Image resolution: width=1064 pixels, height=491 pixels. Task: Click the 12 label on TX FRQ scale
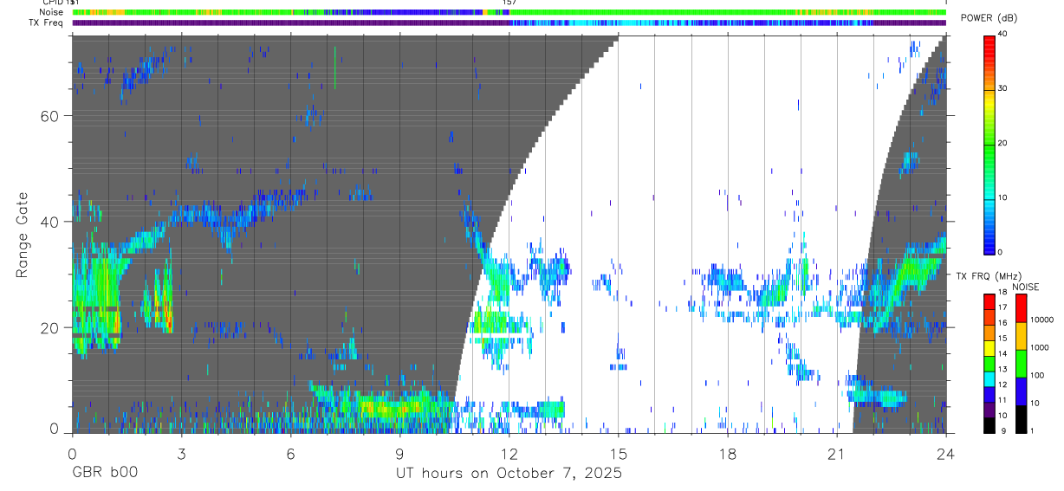tap(1002, 384)
